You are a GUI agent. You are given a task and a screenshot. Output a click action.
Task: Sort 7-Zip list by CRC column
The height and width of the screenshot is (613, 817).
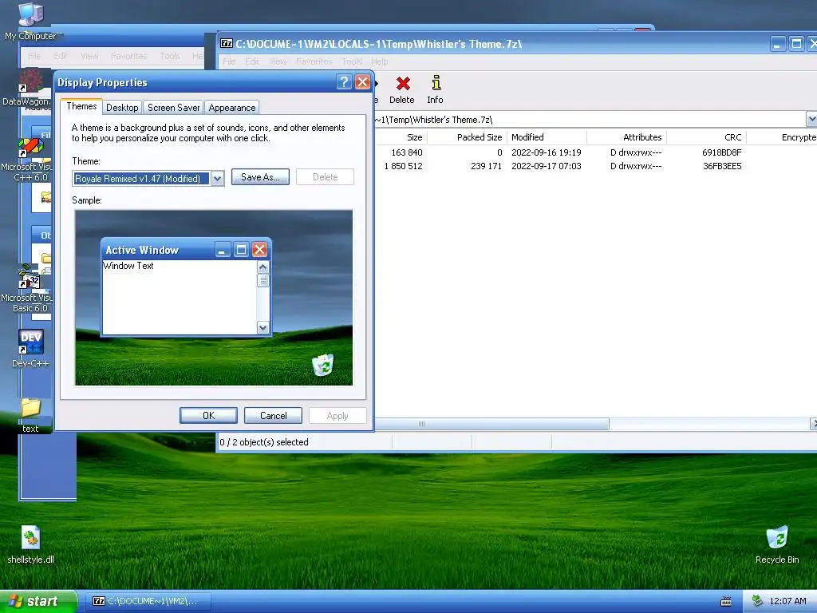click(x=707, y=137)
